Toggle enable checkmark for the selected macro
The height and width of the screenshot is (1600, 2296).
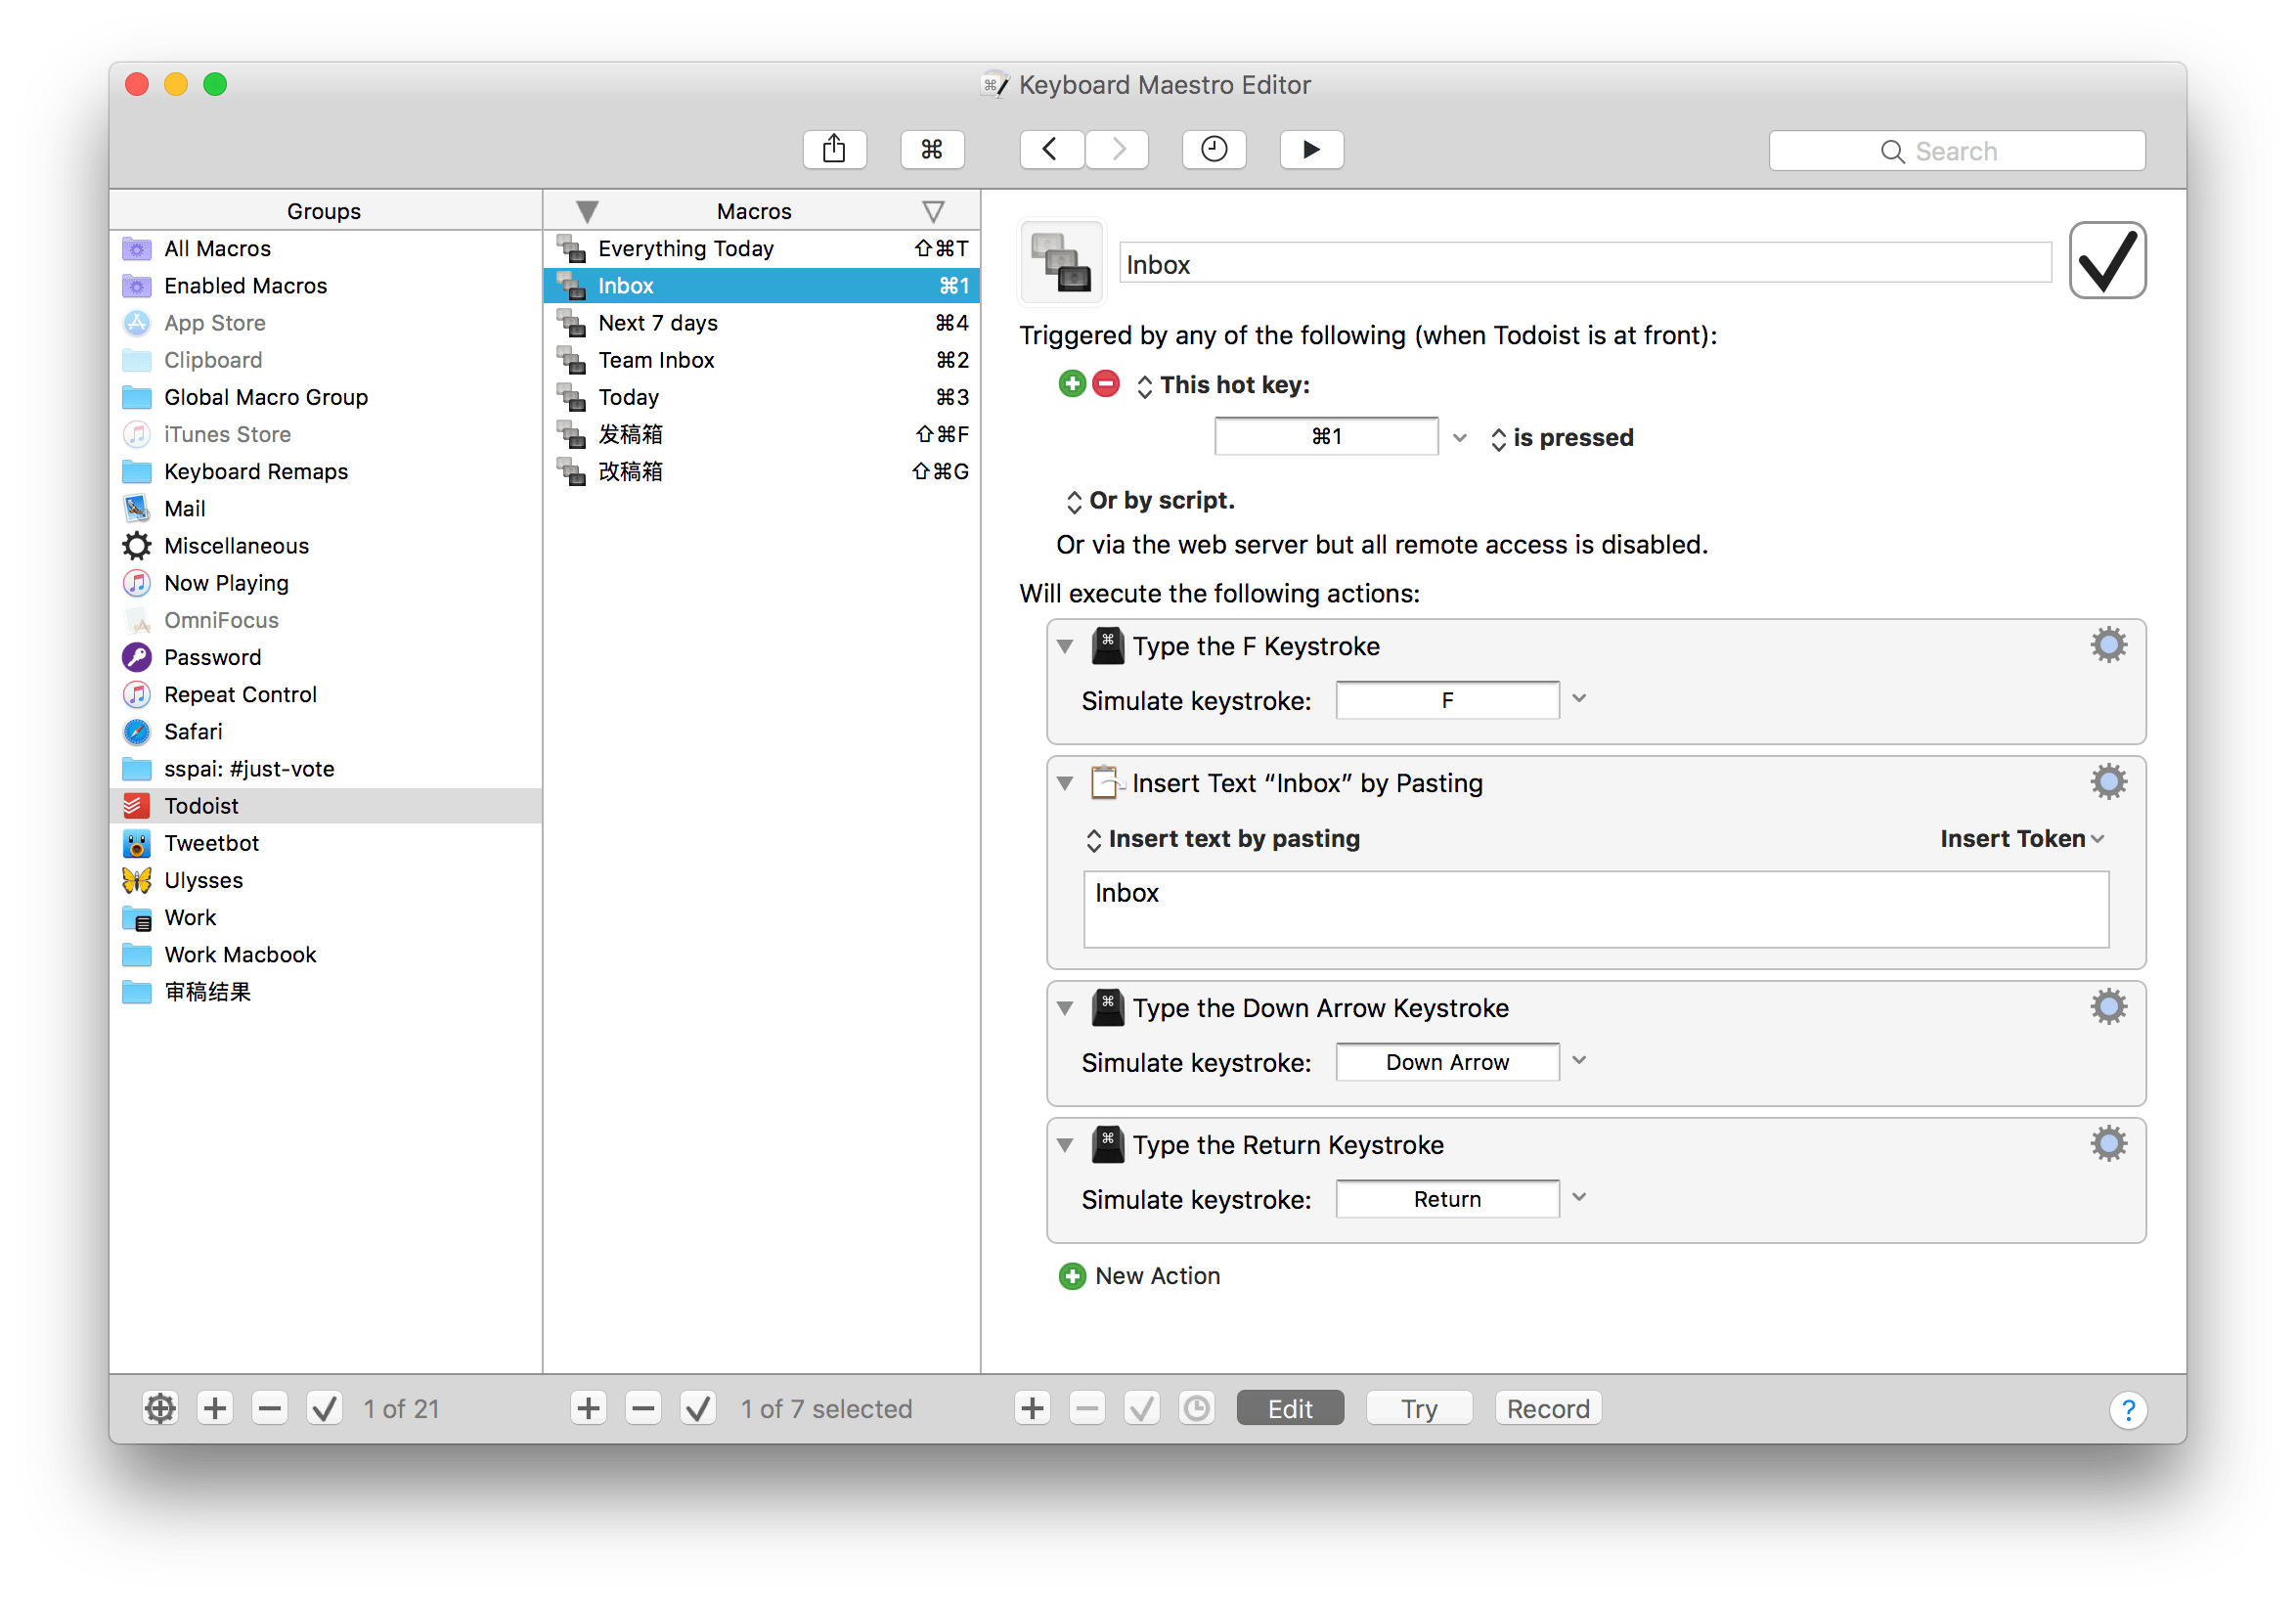point(697,1409)
